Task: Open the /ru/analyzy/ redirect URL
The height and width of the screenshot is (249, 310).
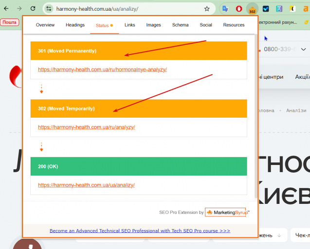Action: [x=87, y=127]
